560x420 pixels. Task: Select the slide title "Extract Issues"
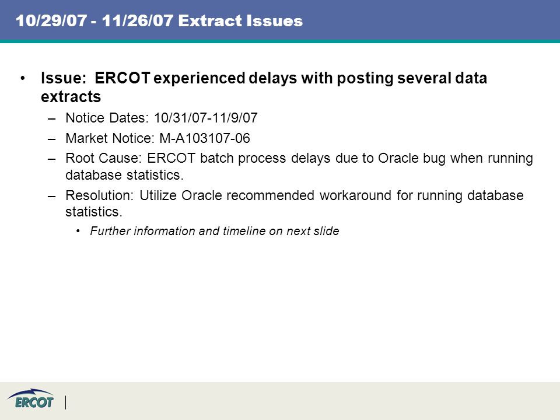pyautogui.click(x=240, y=20)
